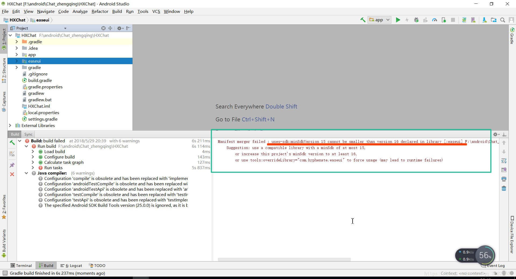
Task: Click scroll-from-source target icon in Project panel
Action: pos(103,28)
